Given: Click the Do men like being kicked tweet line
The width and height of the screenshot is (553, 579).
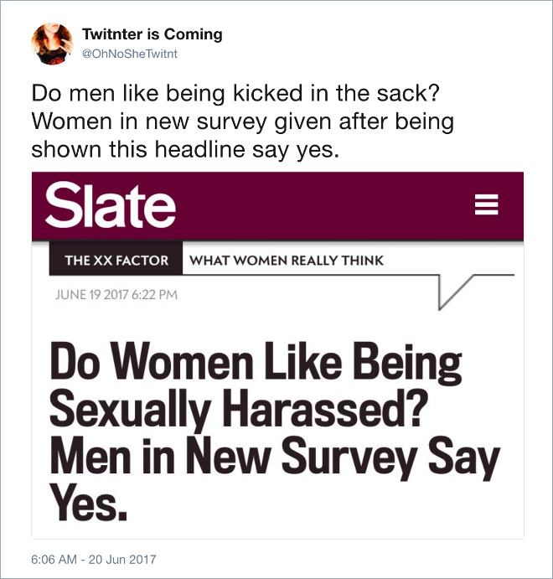Looking at the screenshot, I should [235, 93].
